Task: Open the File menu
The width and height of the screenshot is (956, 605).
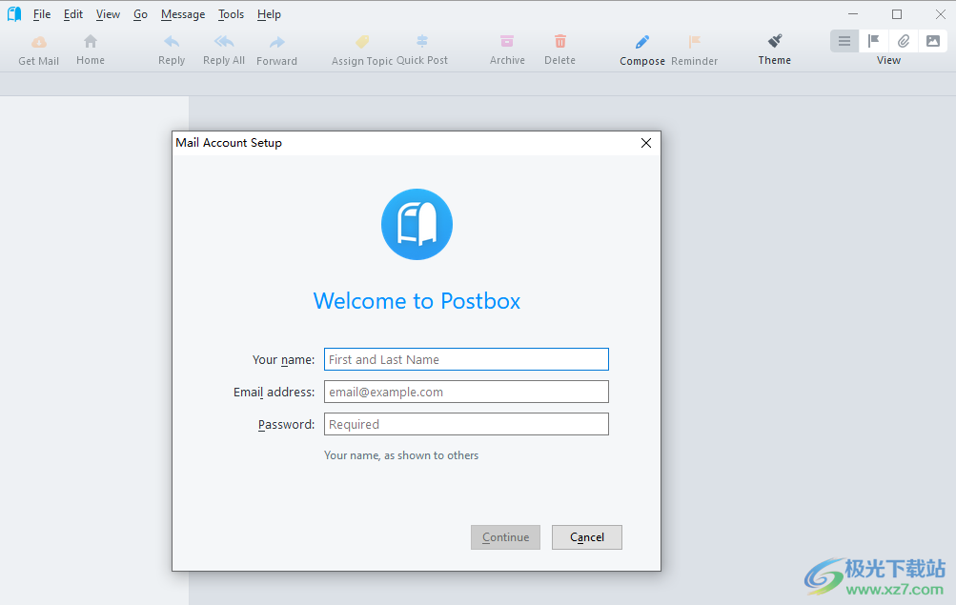Action: click(42, 14)
